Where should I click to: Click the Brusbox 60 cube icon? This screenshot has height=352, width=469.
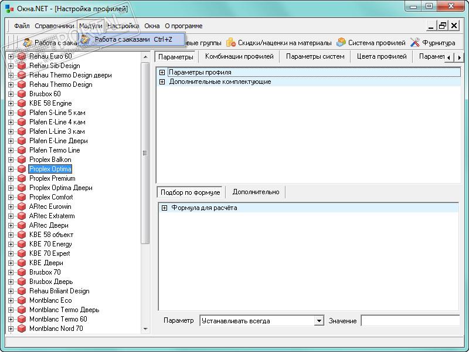pos(22,94)
